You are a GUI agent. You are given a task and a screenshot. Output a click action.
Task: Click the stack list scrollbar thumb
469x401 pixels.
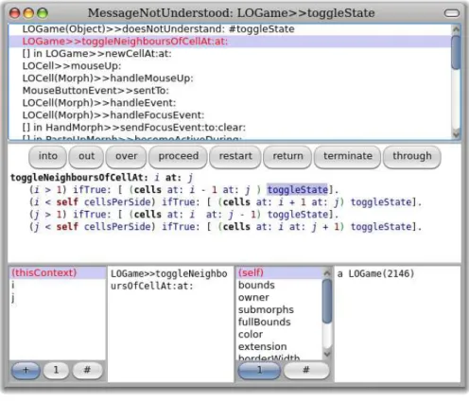[456, 52]
